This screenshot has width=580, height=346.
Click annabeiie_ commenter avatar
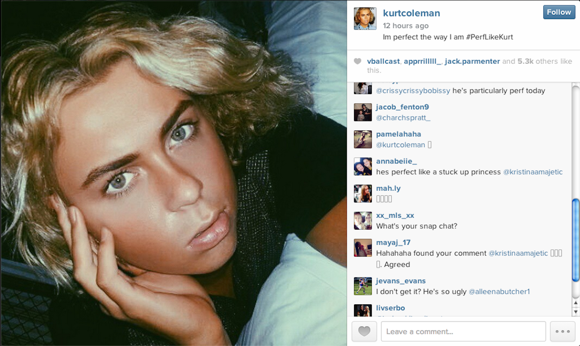pyautogui.click(x=363, y=167)
